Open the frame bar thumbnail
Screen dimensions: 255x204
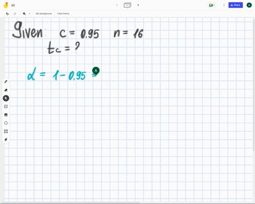(127, 5)
